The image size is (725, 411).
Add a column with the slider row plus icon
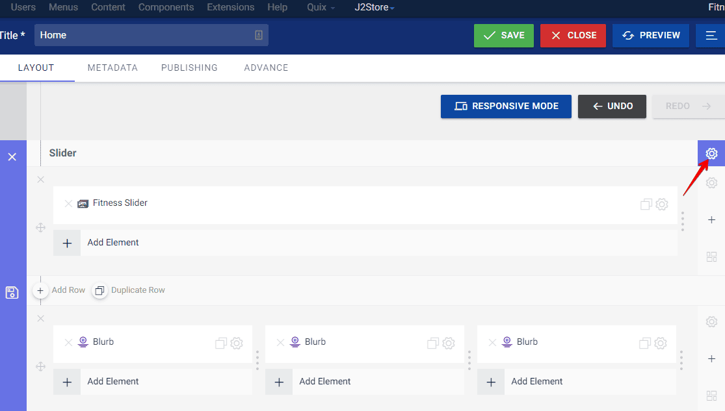pyautogui.click(x=711, y=220)
